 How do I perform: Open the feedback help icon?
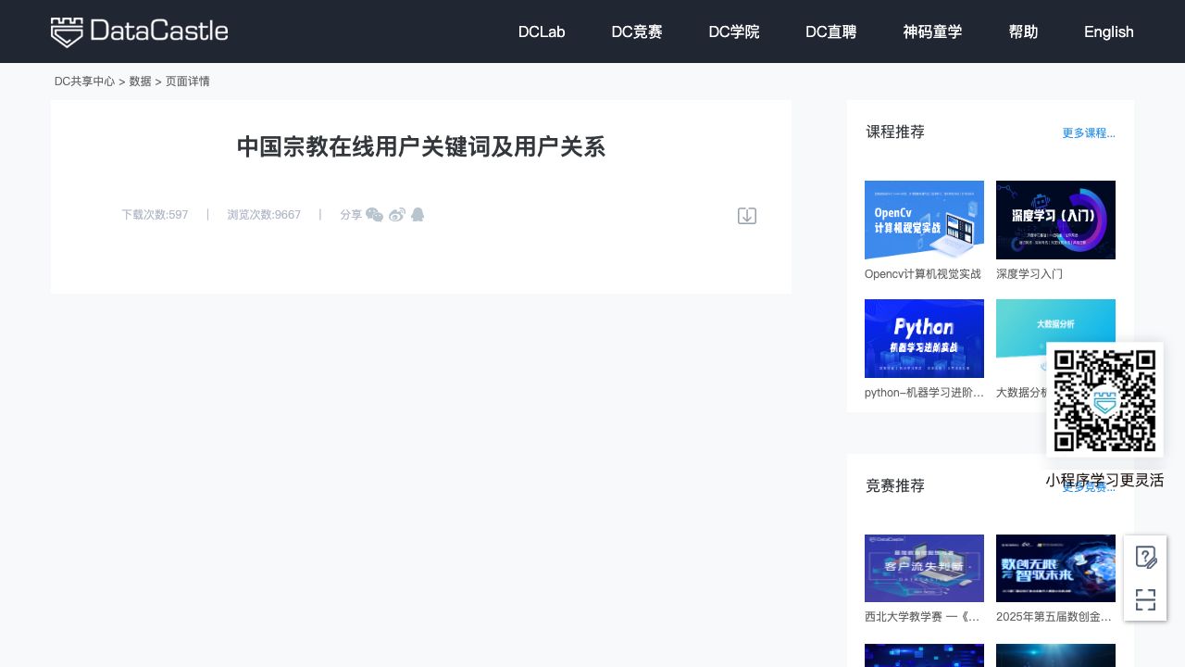1145,557
